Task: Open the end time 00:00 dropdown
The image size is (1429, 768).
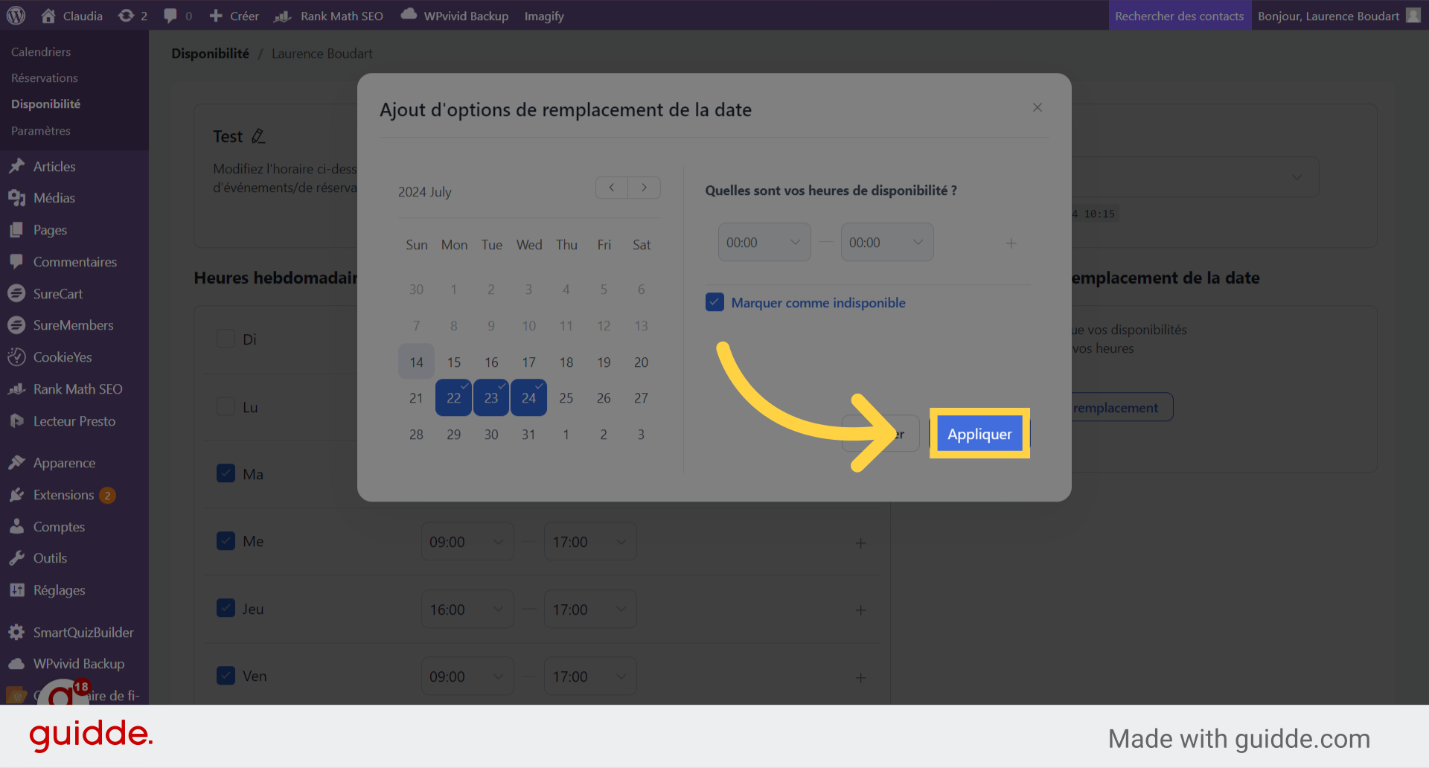Action: pyautogui.click(x=887, y=243)
